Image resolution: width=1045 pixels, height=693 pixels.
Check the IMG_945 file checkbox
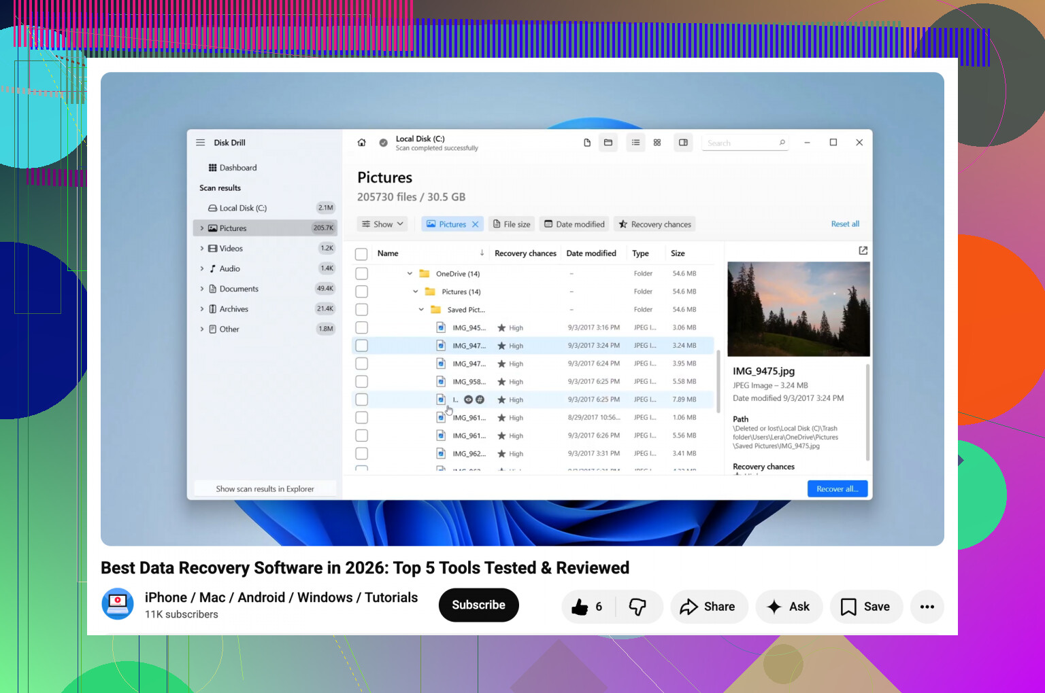(x=362, y=327)
